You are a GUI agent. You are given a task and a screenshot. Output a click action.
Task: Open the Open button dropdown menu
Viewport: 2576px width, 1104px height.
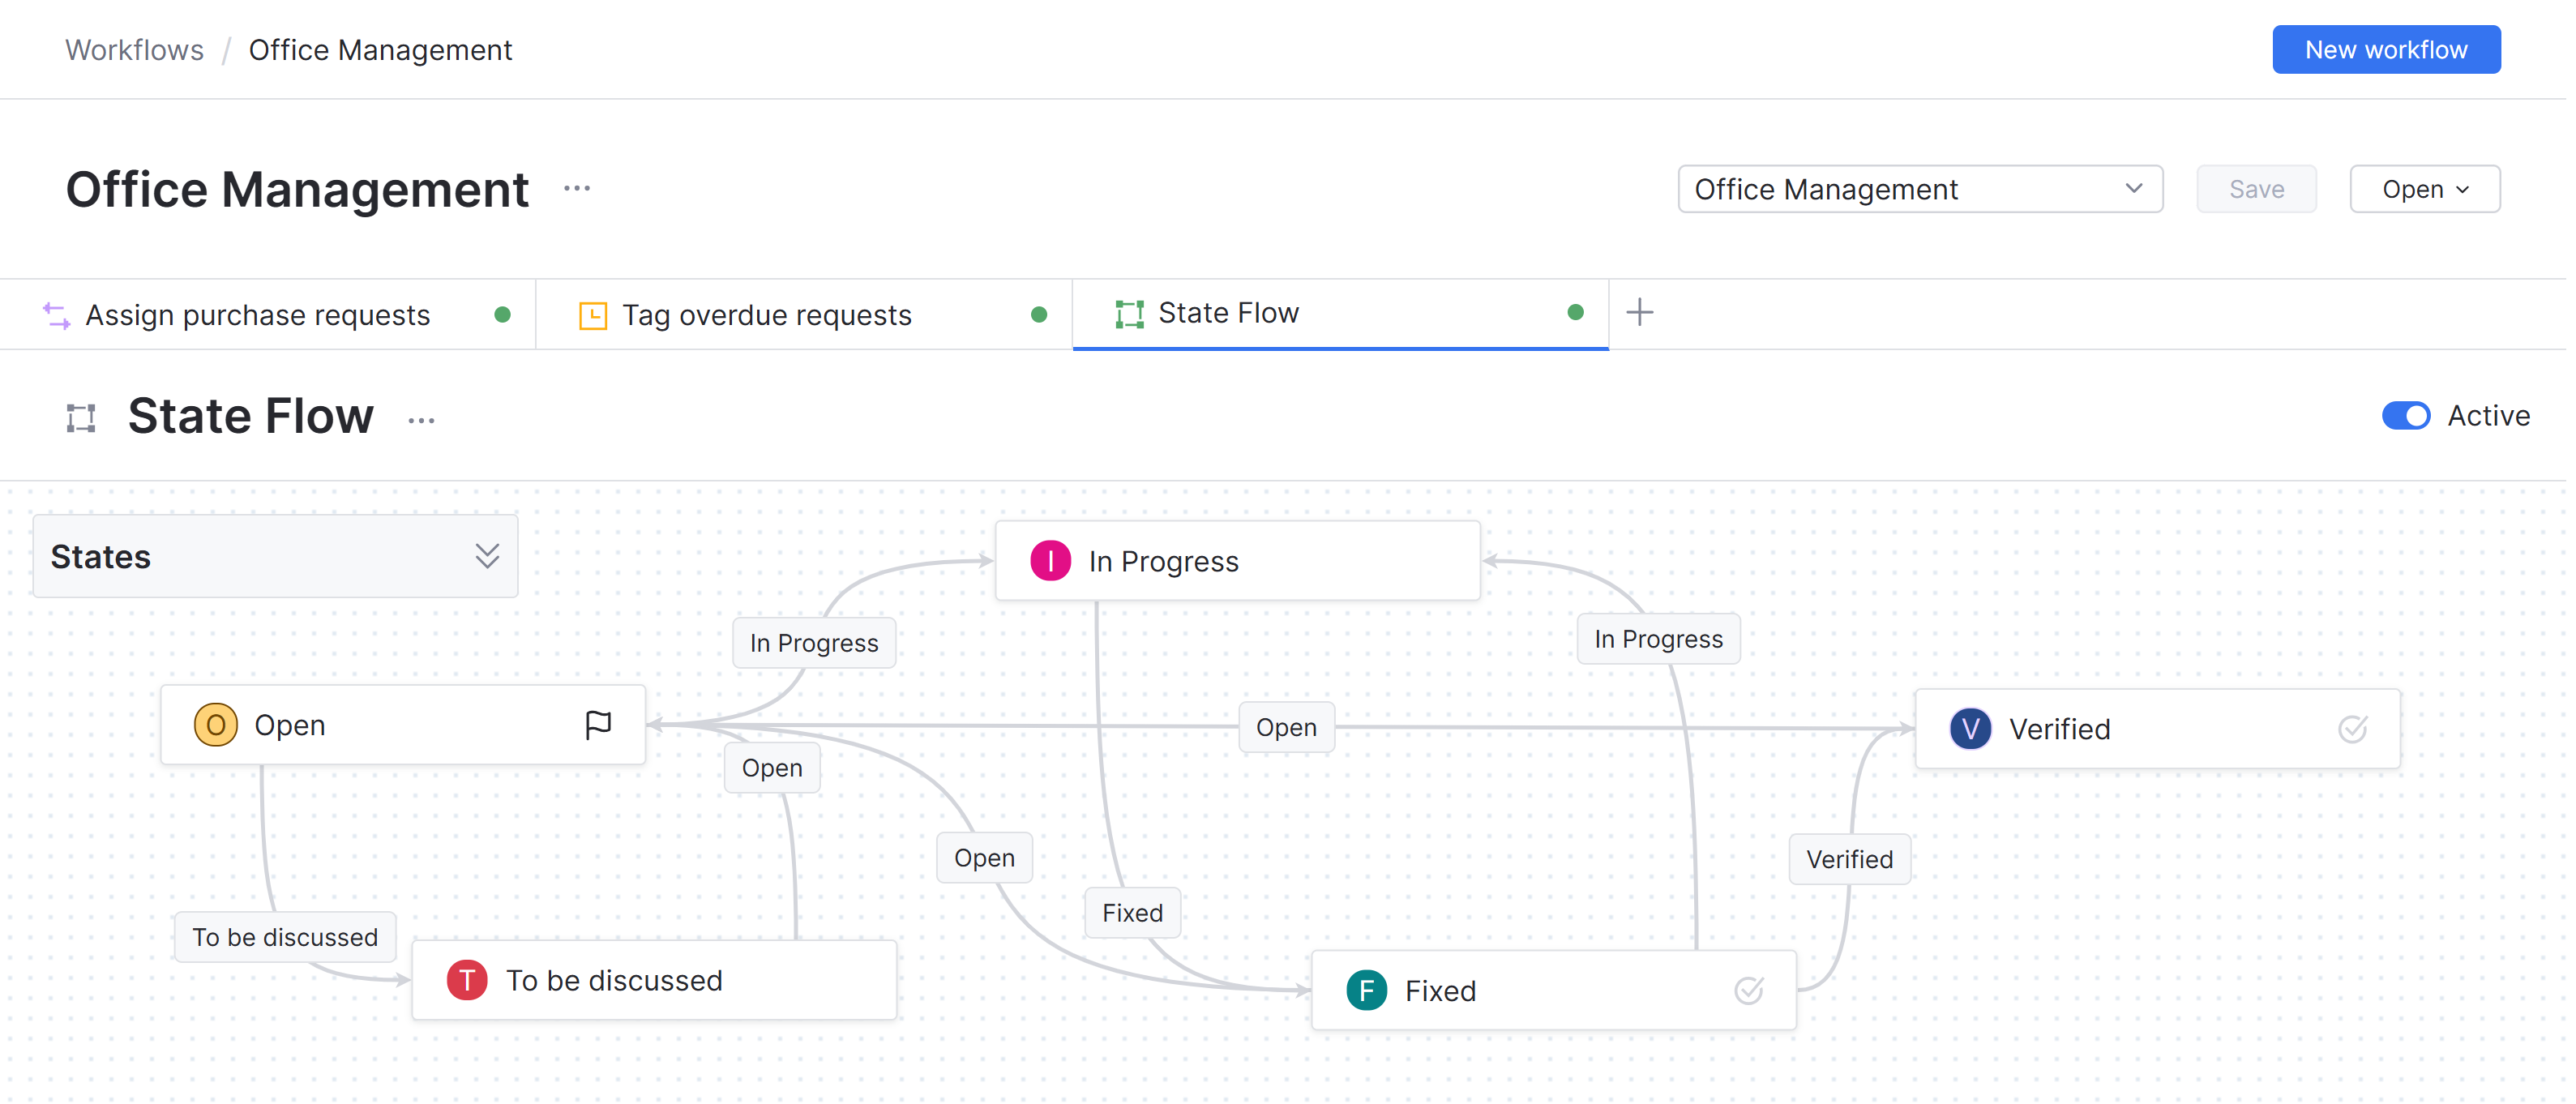(2424, 189)
